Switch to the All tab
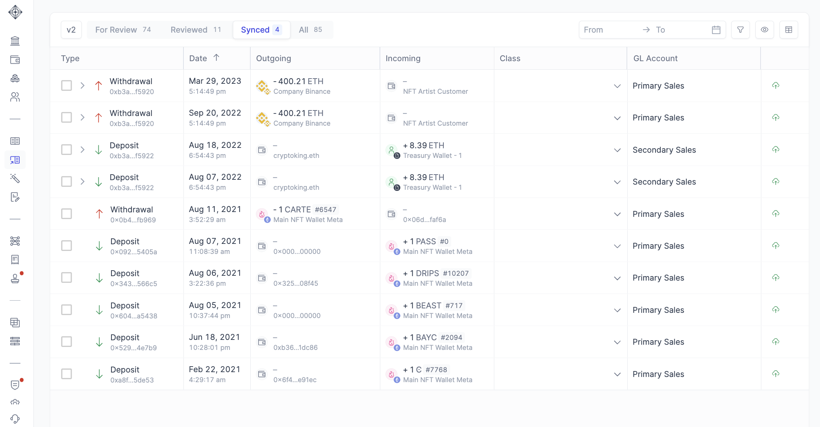Viewport: 820px width, 427px height. coord(310,30)
